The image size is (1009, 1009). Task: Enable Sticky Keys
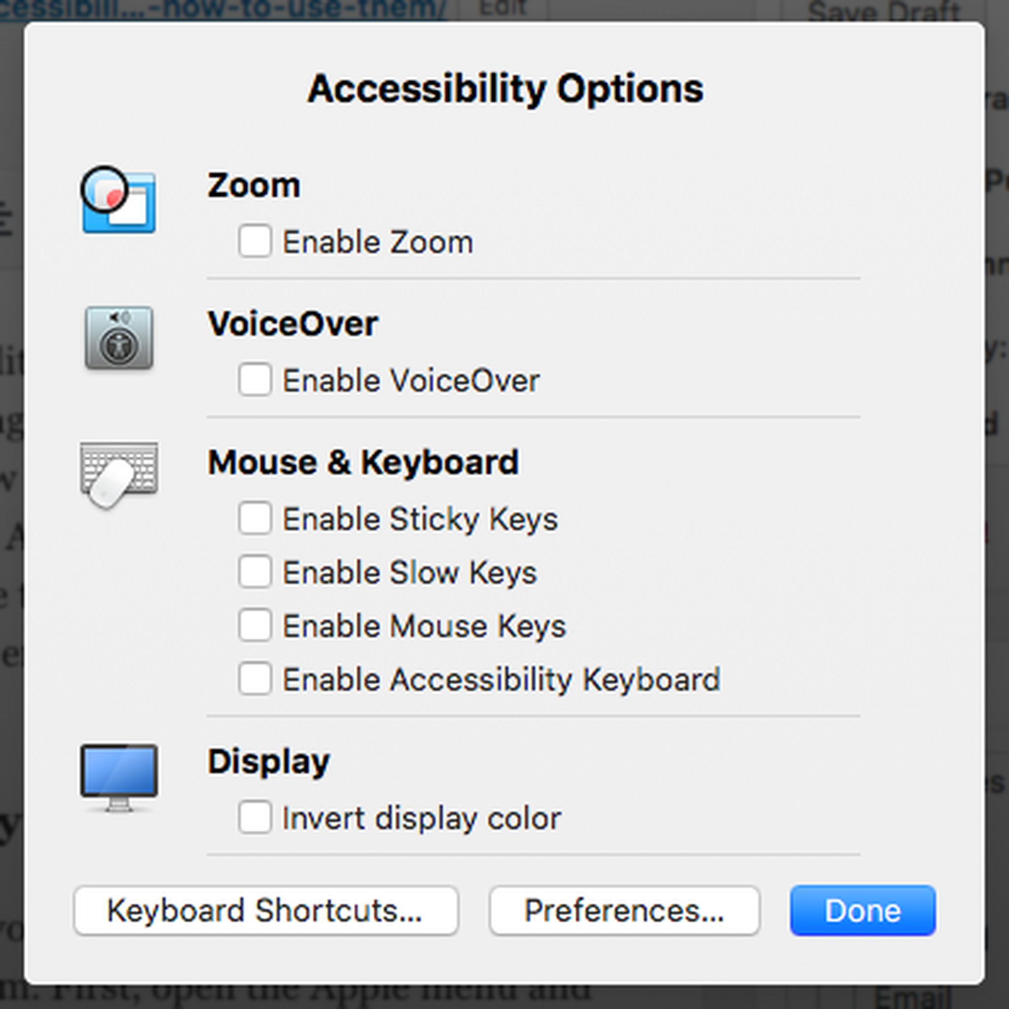click(x=255, y=519)
